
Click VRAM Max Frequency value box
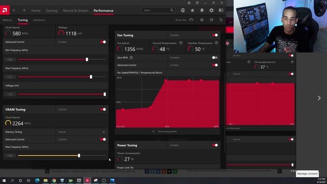[x=10, y=155]
